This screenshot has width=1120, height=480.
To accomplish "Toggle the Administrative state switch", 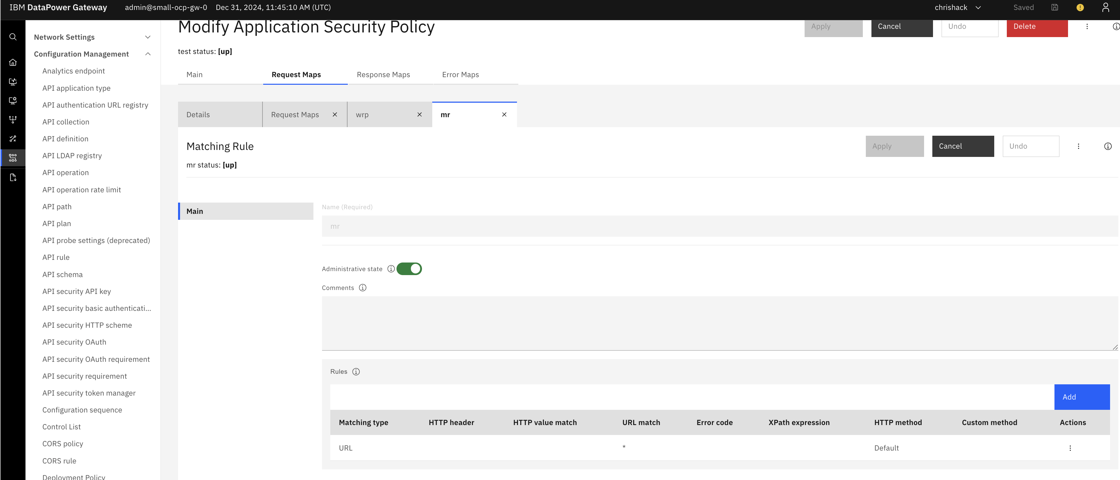I will 409,269.
